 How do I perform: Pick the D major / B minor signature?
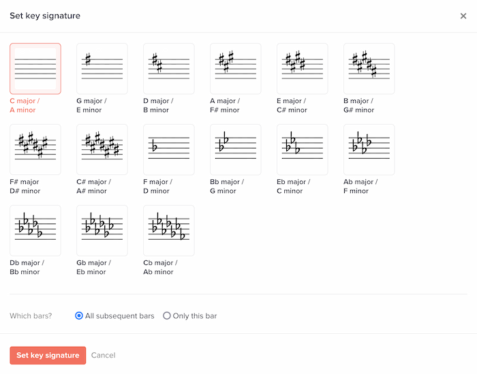(168, 69)
